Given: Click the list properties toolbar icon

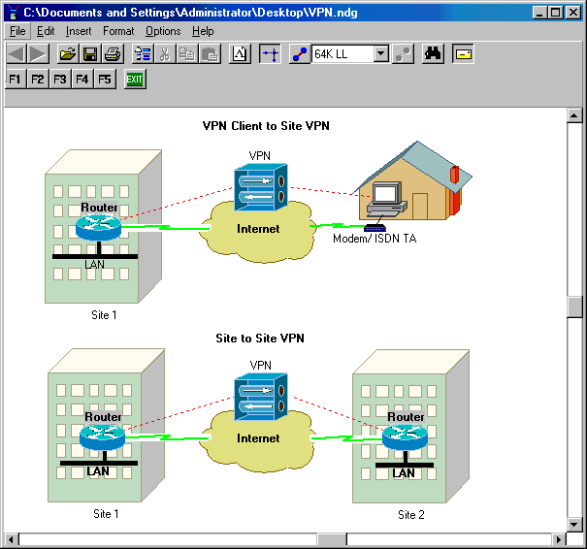Looking at the screenshot, I should pos(143,54).
